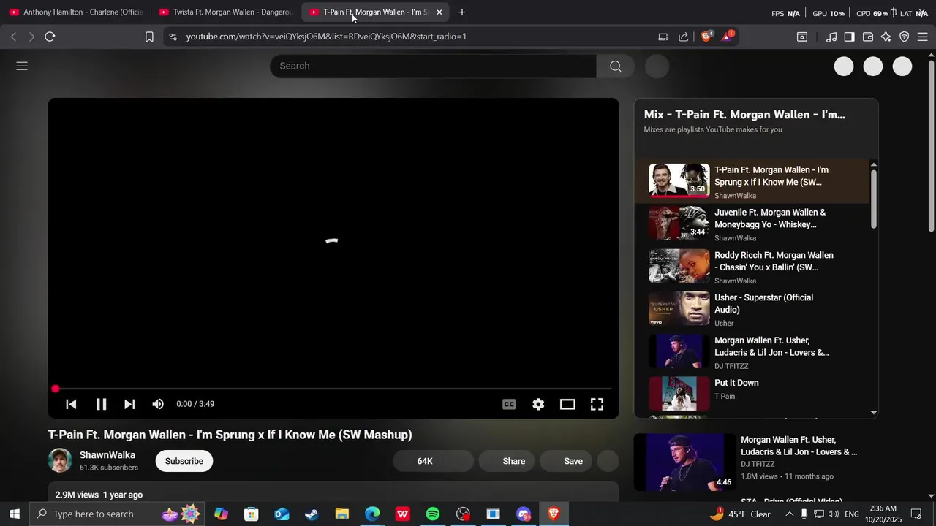
Task: Open the Windows notification center icon
Action: coord(916,514)
